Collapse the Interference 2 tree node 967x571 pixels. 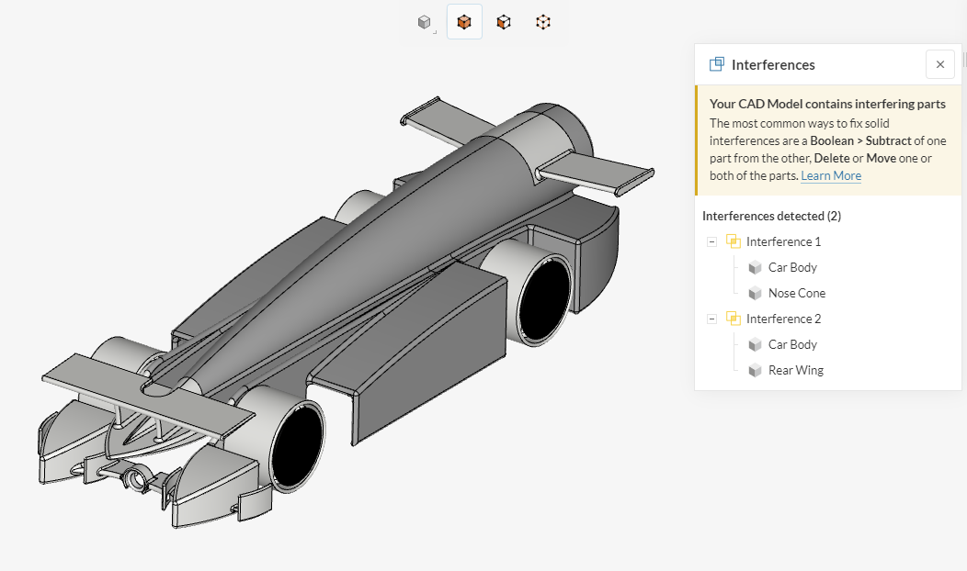[x=711, y=319]
